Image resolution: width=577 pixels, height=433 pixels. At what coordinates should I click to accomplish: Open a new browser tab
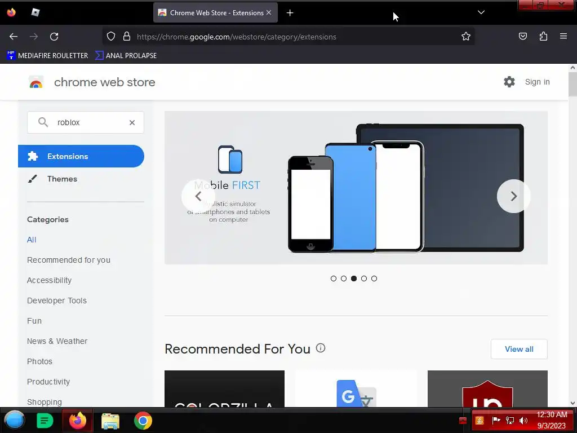290,13
